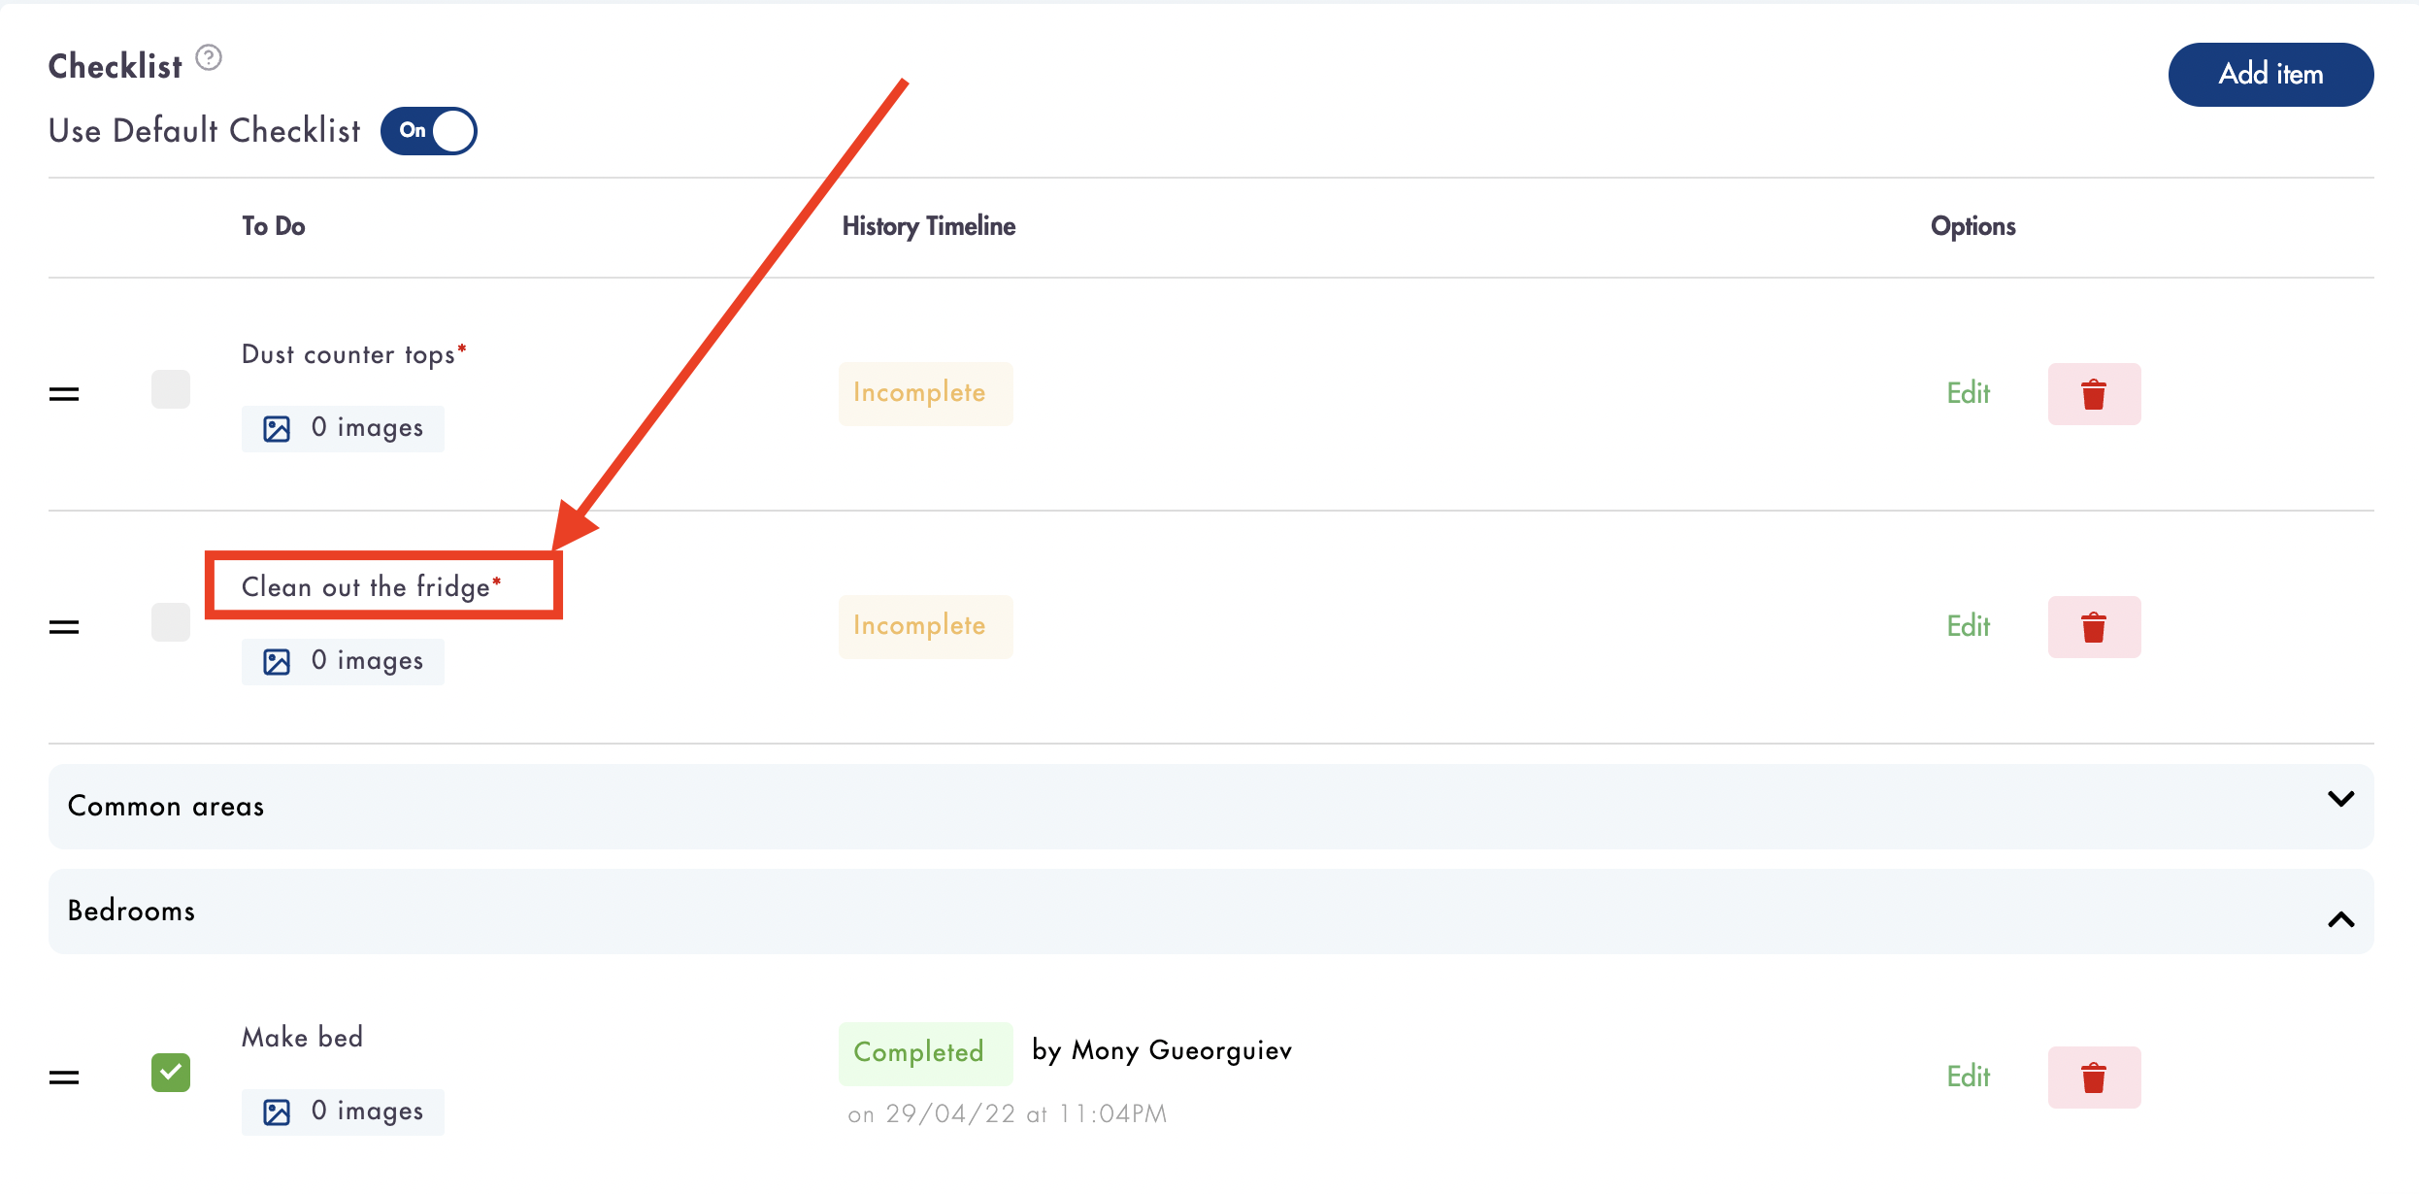Screen dimensions: 2419x1194
Task: Click the Checklist heading
Action: point(115,66)
